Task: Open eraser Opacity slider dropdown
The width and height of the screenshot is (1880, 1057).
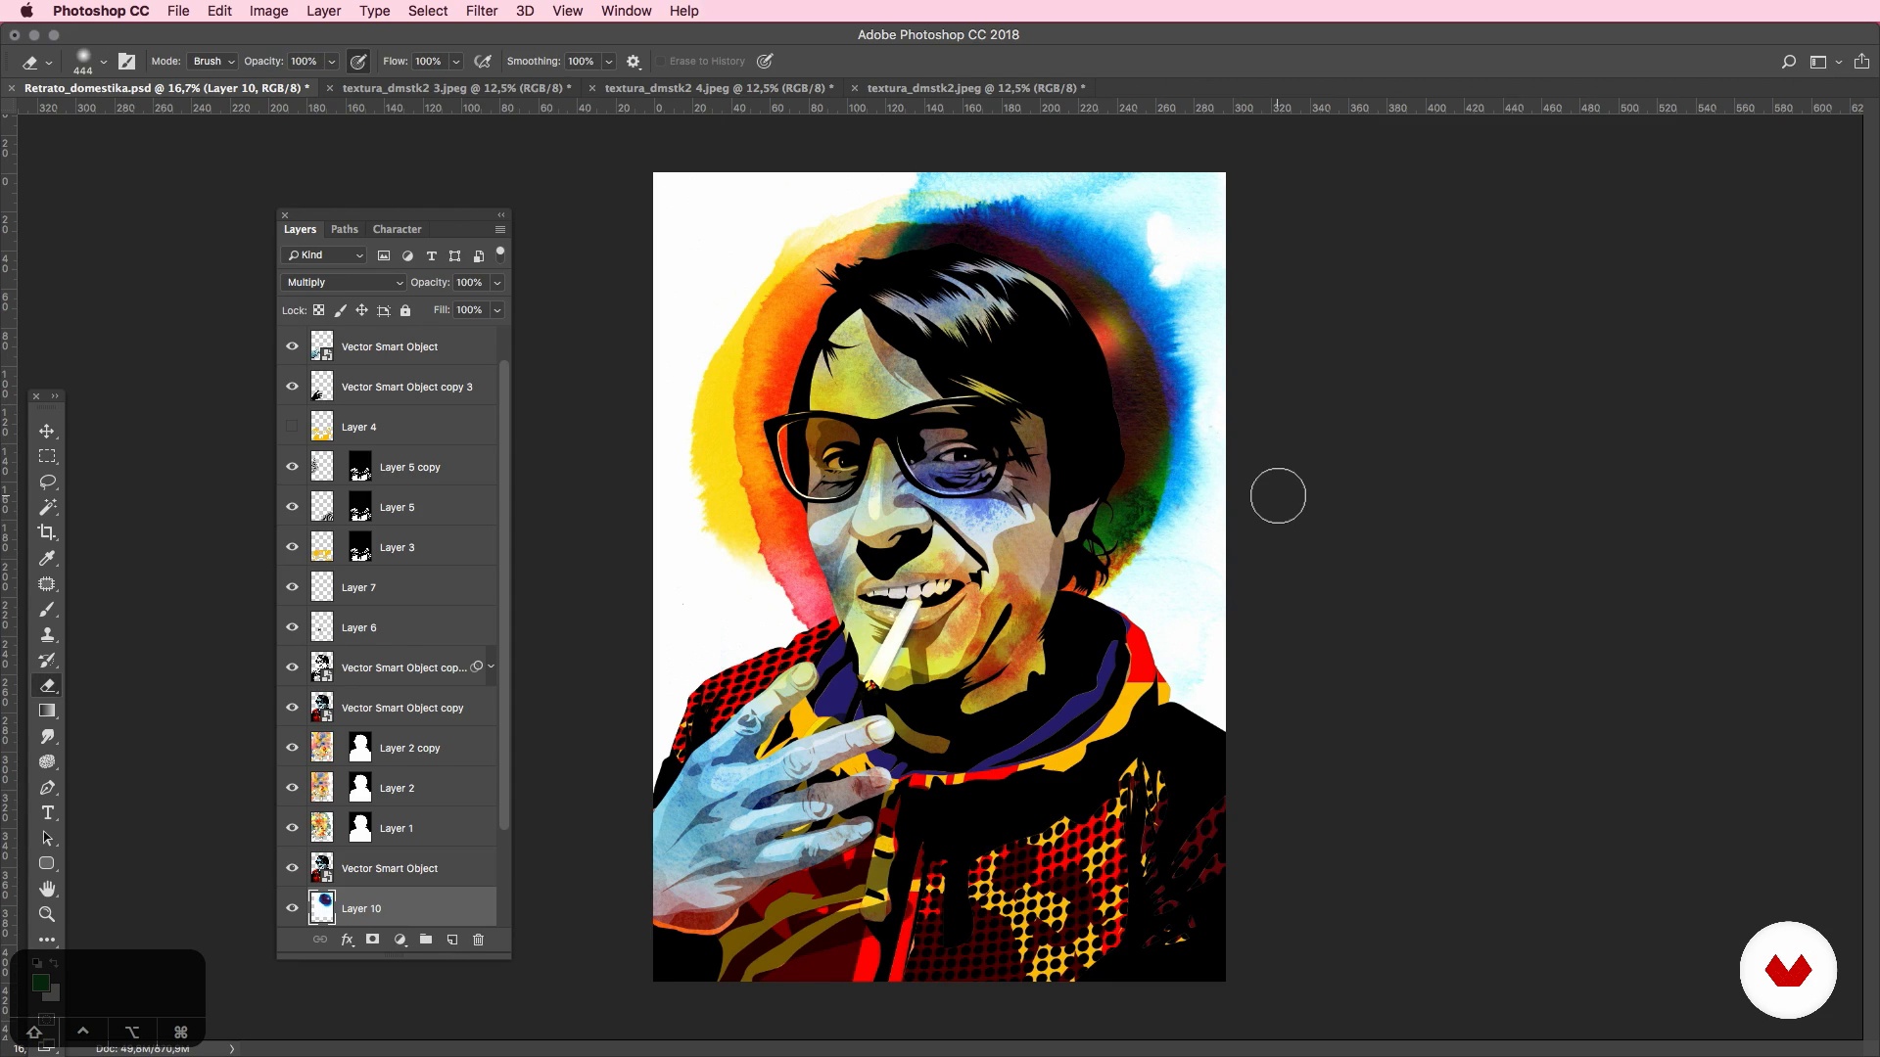Action: coord(332,61)
